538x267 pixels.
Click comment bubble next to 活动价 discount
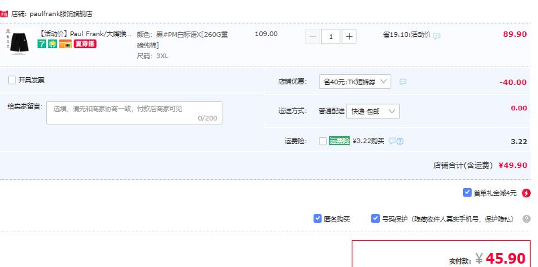pyautogui.click(x=437, y=36)
